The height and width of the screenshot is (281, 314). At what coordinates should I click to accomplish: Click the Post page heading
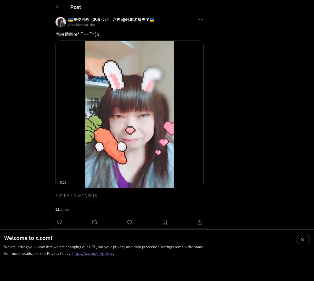pyautogui.click(x=76, y=7)
